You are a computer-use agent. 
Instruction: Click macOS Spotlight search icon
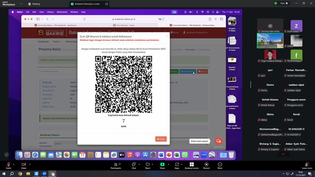(x=213, y=12)
